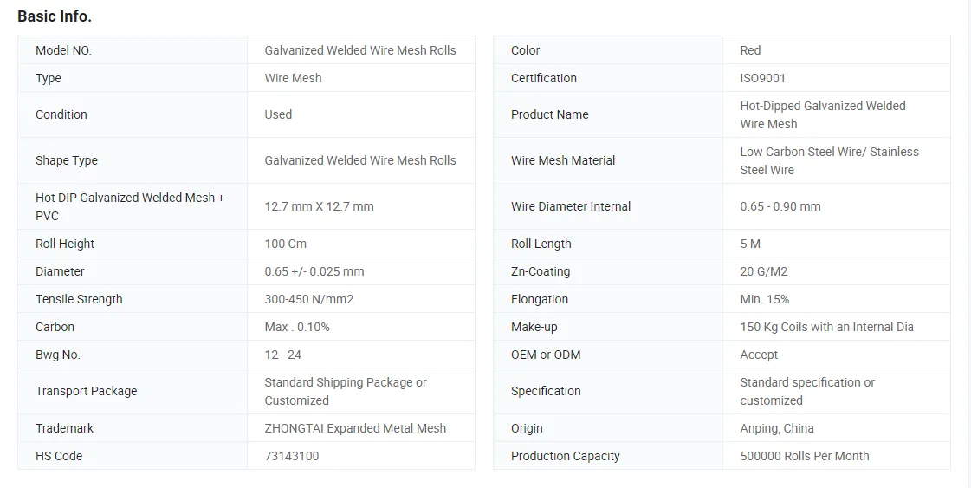Click the Color value Red
Viewport: 971px width, 488px height.
coord(750,50)
